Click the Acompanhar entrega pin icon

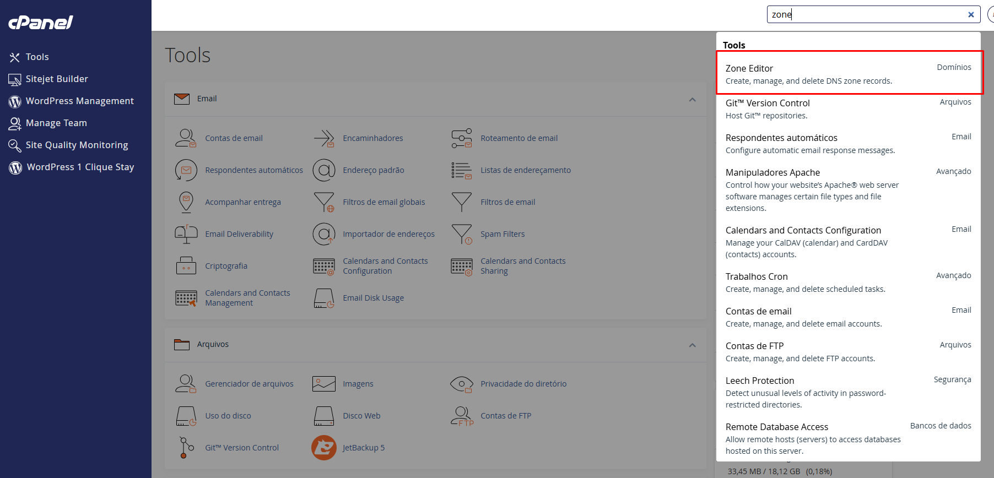tap(186, 202)
